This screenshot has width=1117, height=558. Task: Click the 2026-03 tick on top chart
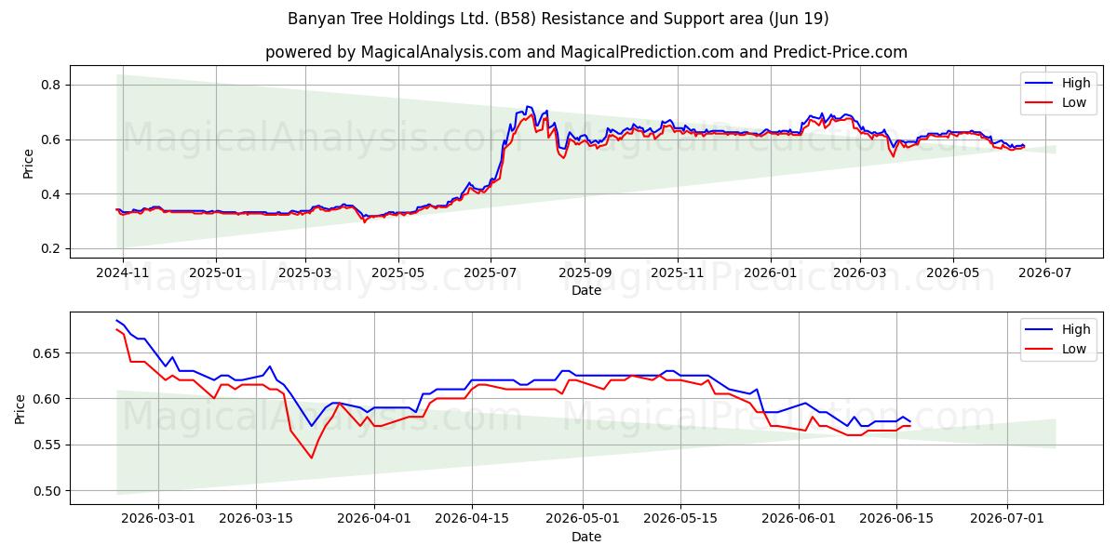(x=859, y=274)
